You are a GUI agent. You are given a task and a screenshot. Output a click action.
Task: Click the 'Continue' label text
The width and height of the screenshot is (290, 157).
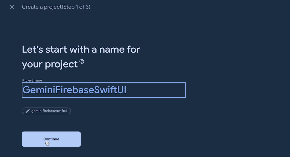point(51,139)
